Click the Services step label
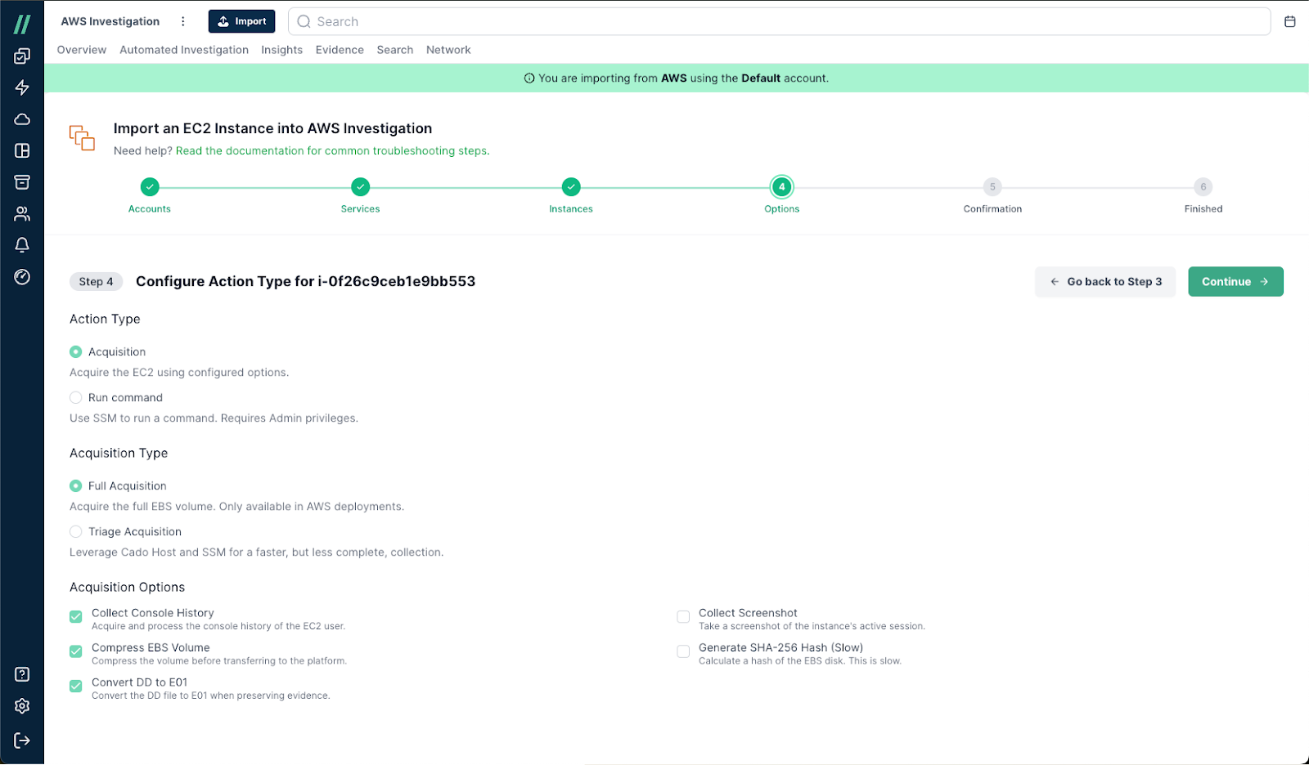1309x765 pixels. [x=361, y=209]
